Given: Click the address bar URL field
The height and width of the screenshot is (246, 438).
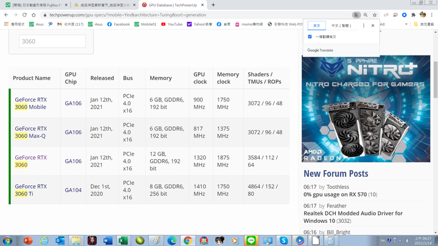Looking at the screenshot, I should [195, 15].
